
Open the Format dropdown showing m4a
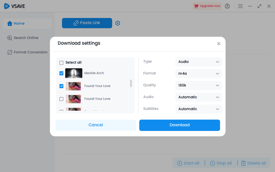[198, 74]
